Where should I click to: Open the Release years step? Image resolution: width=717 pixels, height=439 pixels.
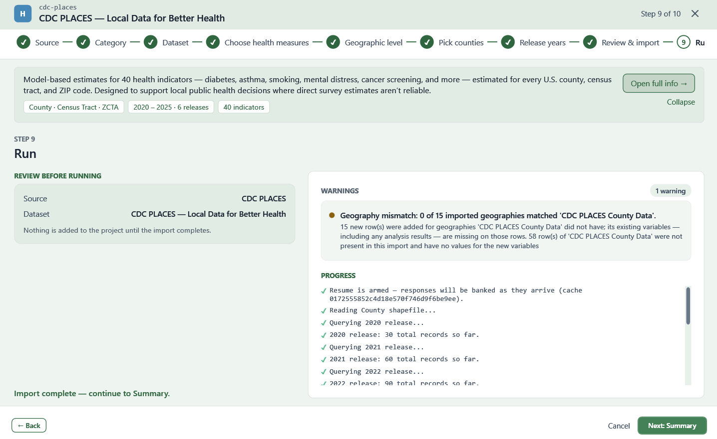[x=542, y=43]
